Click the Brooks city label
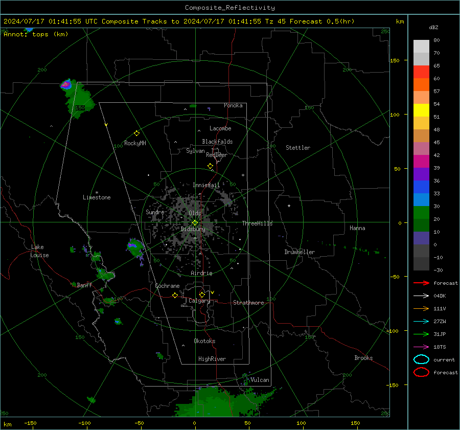 (x=363, y=358)
